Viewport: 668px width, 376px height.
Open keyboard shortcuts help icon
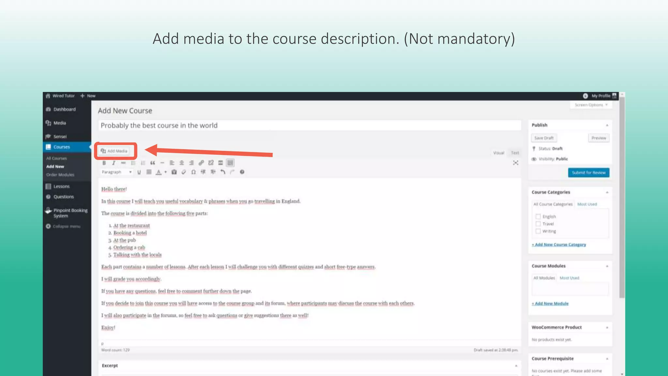click(242, 172)
